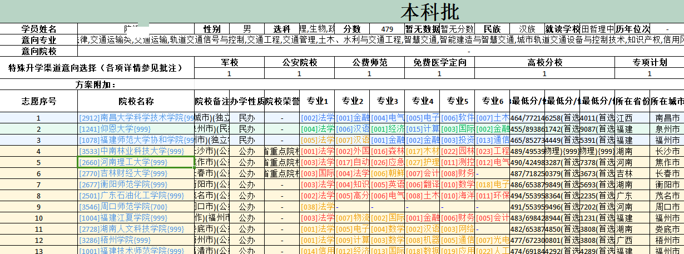
Task: Click the 专业3 column header
Action: pos(387,101)
